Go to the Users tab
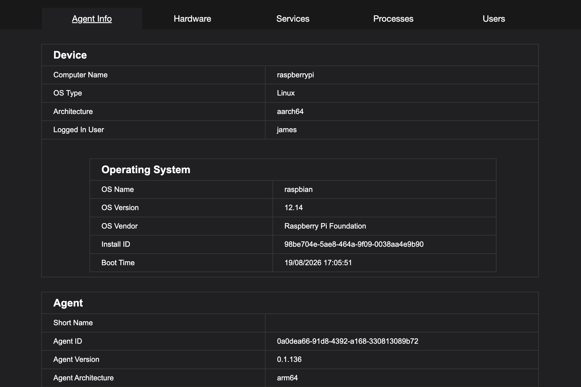This screenshot has width=581, height=387. click(494, 19)
